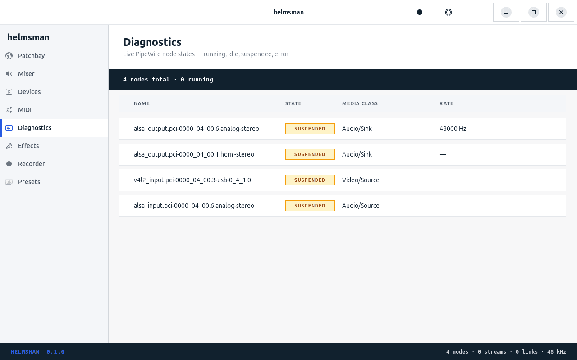Viewport: 577px width, 360px height.
Task: Select alsa_output.pci-0000_04_00.1.hdmi-stereo node name
Action: (194, 154)
